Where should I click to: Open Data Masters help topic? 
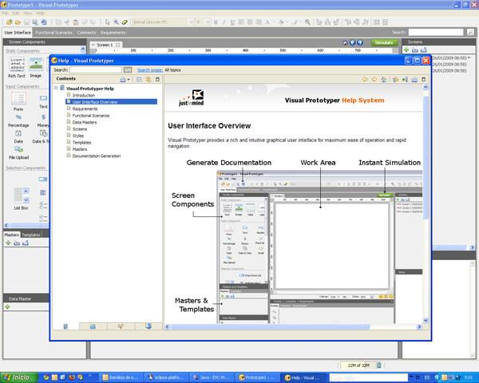pos(85,122)
